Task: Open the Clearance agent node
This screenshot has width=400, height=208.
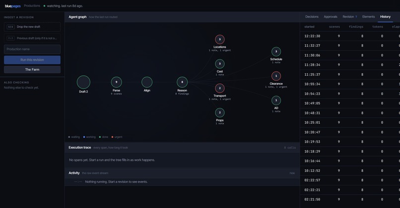Action: 276,76
